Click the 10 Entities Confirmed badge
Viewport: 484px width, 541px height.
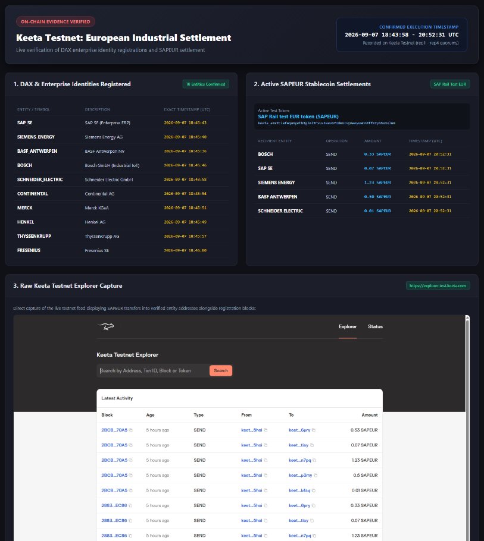tap(205, 84)
